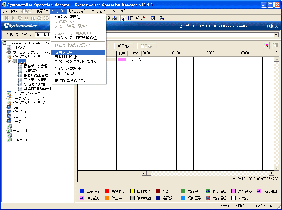Screen dimensions: 282x210
Task: Click the 0/ 3 value in 状況 column
Action: 136,59
